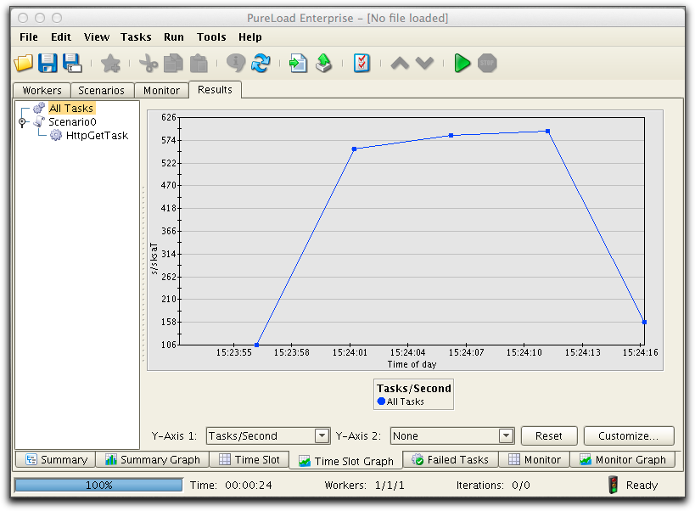Click the Time 00:00:24 status text
This screenshot has height=511, width=695.
(231, 486)
